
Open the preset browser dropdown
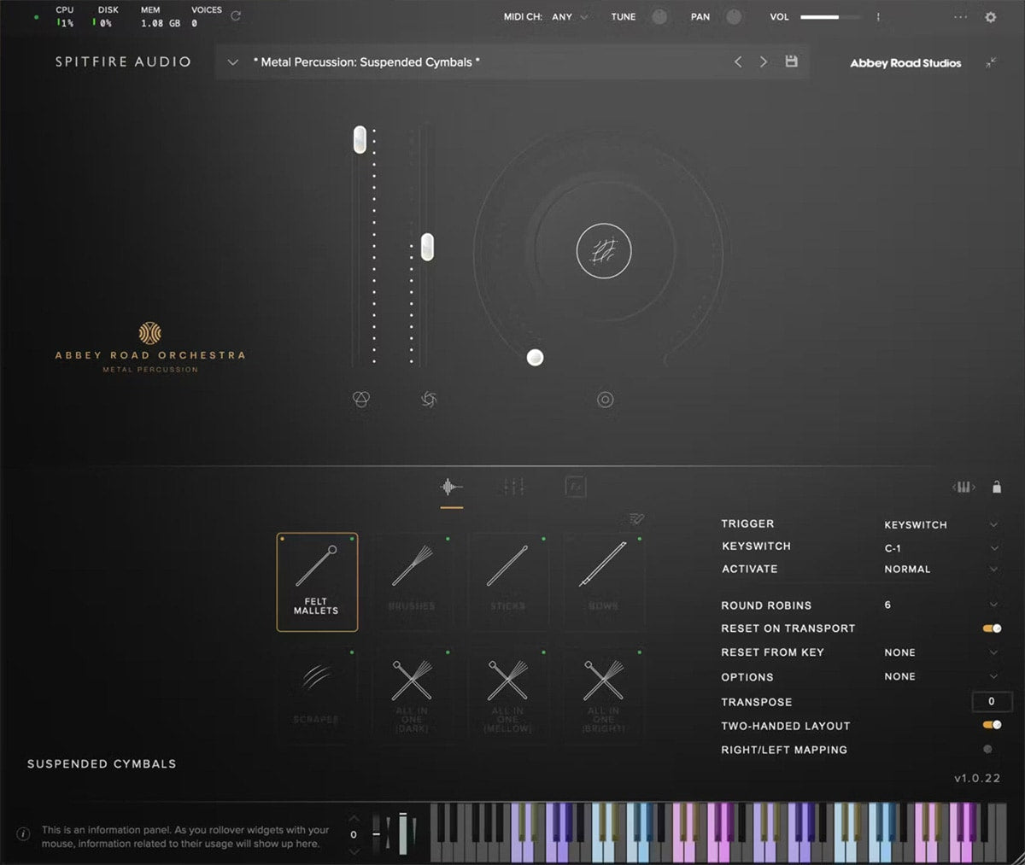pyautogui.click(x=231, y=61)
